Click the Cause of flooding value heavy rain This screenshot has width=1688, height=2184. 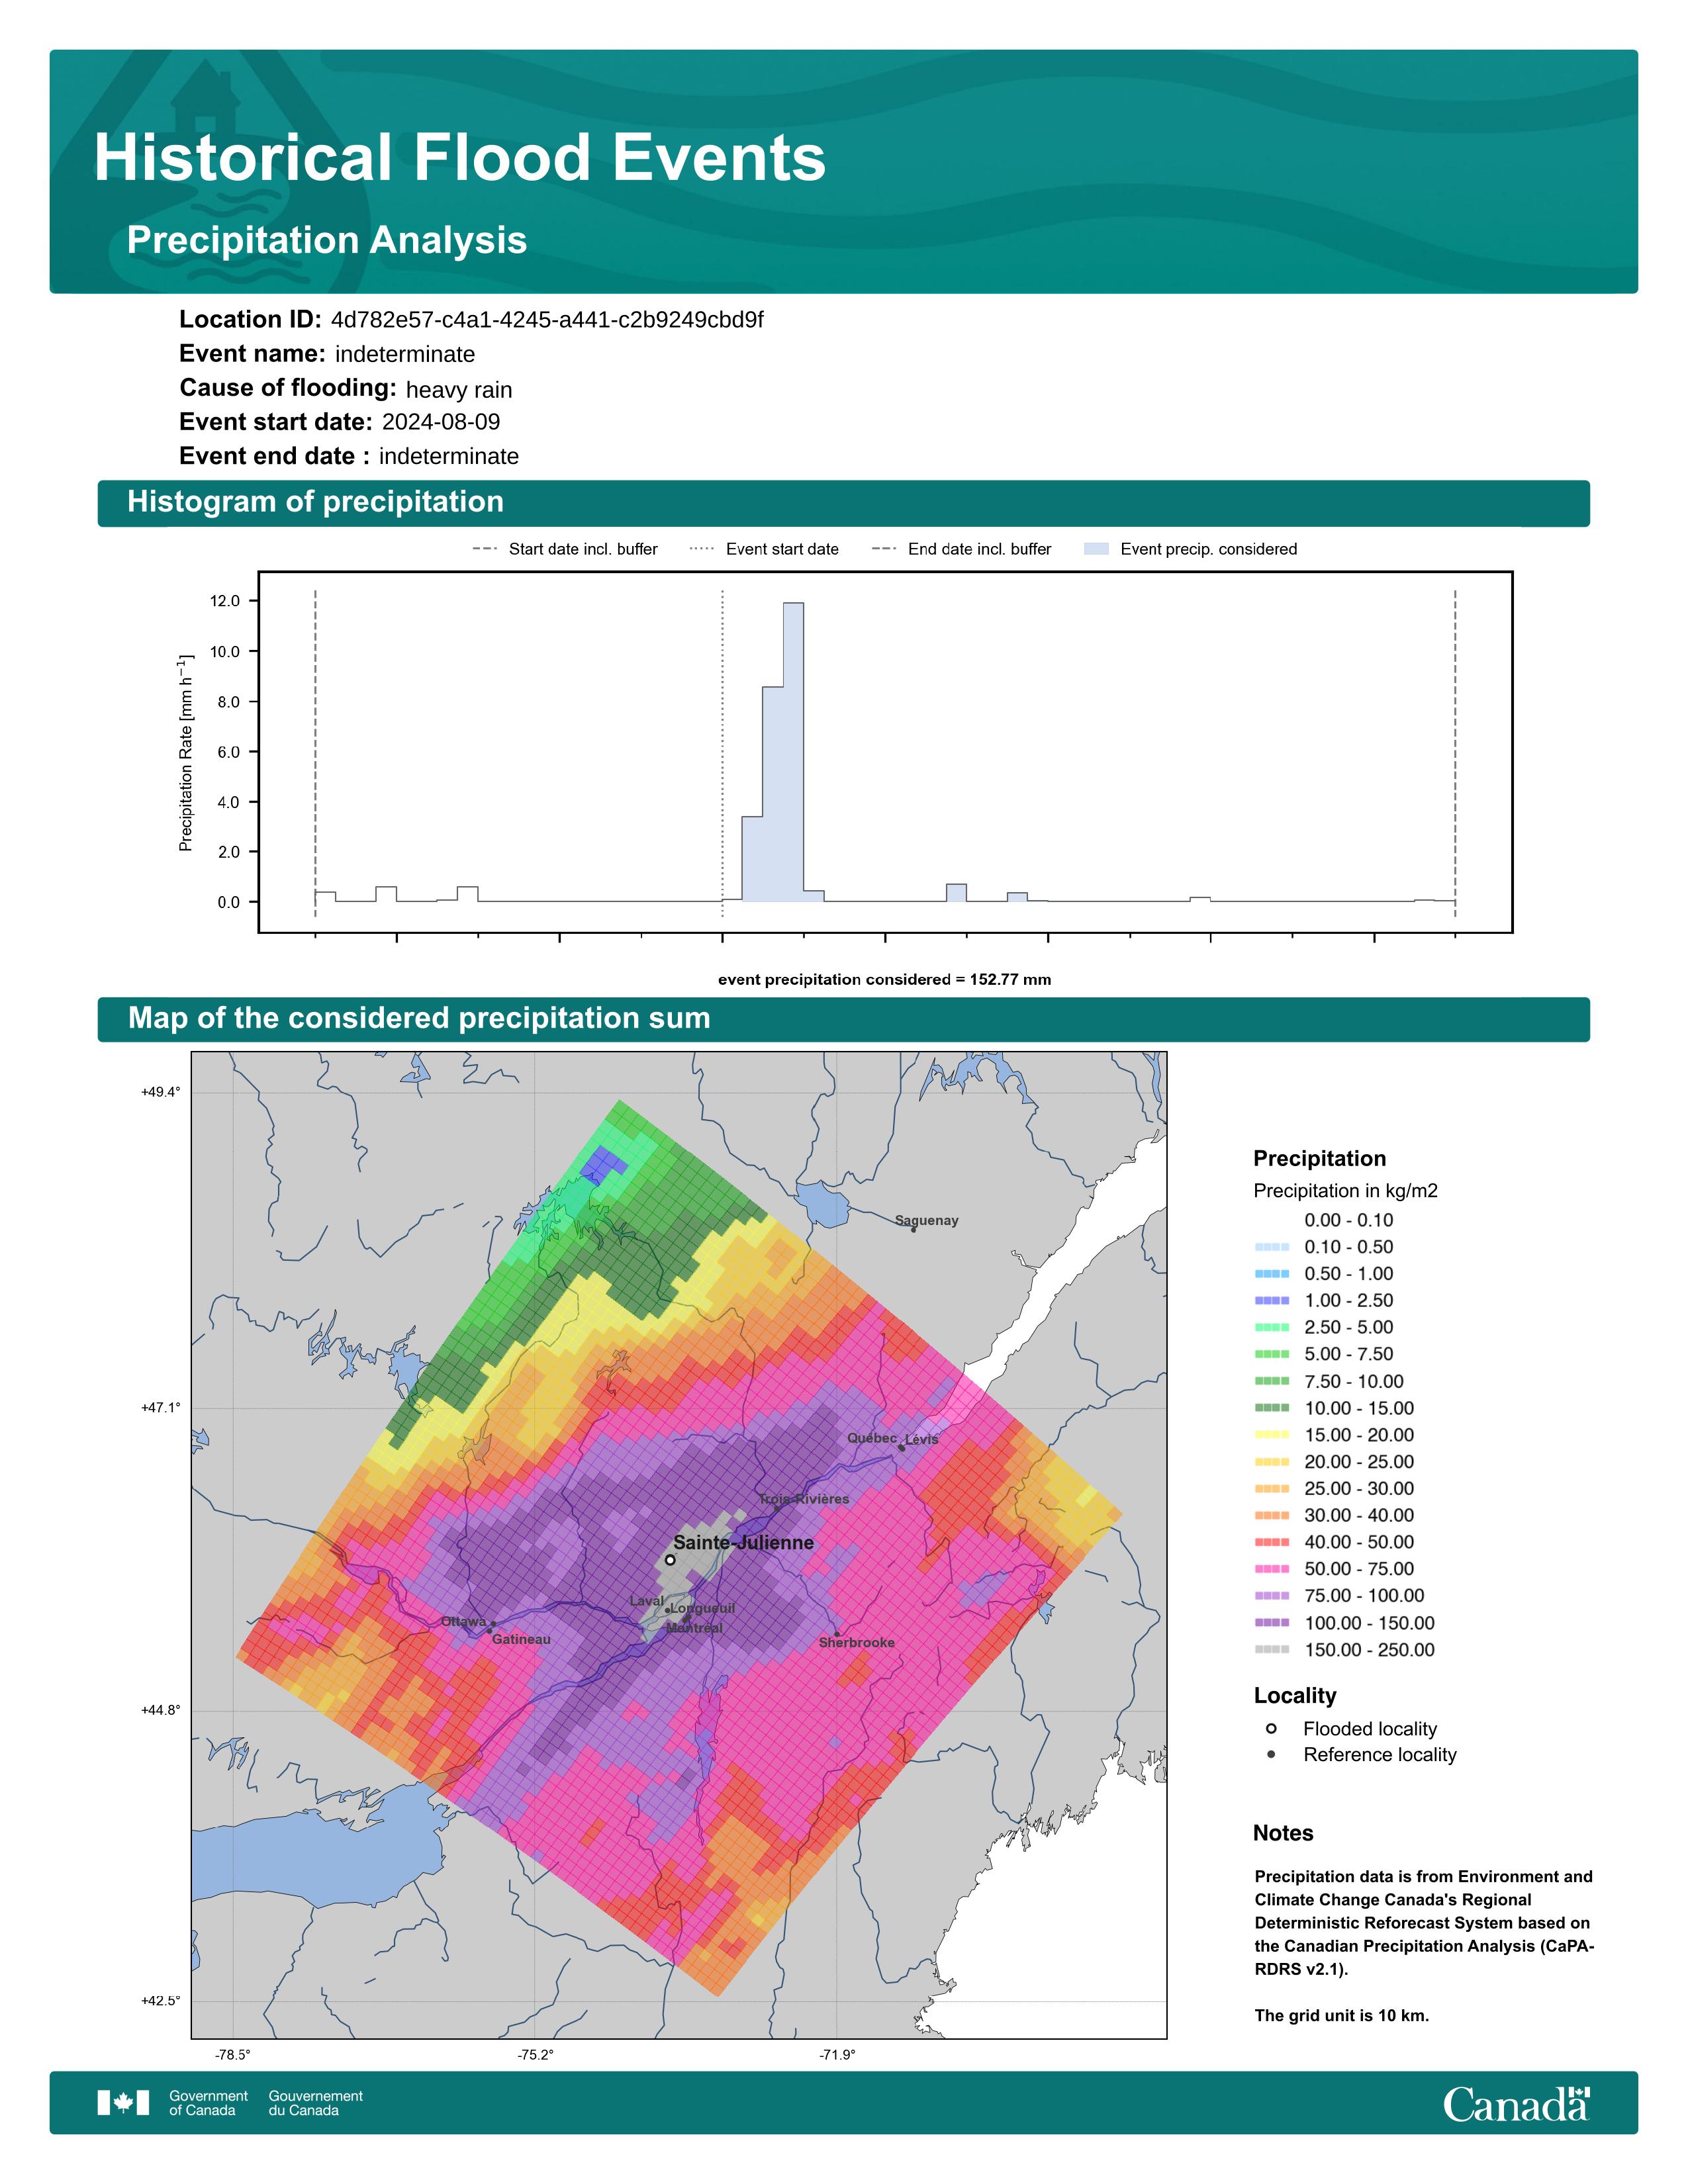[x=459, y=390]
